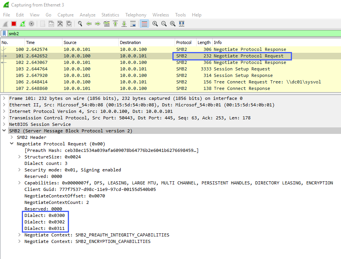Close the capture file
This screenshot has height=259, width=341.
point(60,24)
